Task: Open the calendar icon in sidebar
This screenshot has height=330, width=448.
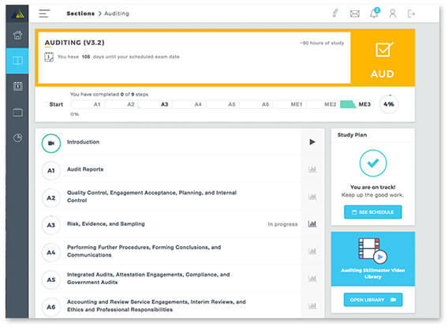Action: coord(17,86)
